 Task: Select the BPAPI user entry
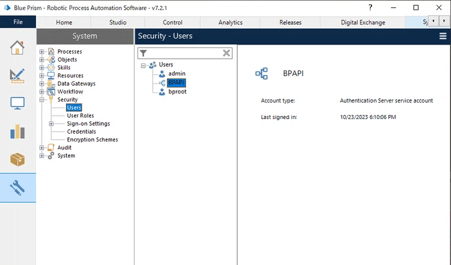pyautogui.click(x=176, y=83)
